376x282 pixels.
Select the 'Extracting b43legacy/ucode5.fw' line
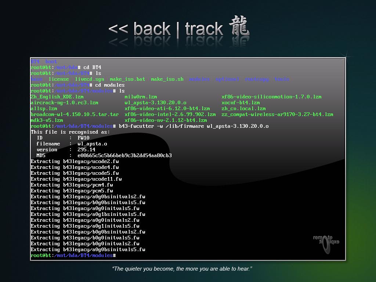tap(75, 173)
